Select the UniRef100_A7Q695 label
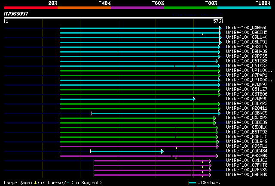This screenshot has height=186, width=275. pos(247,99)
